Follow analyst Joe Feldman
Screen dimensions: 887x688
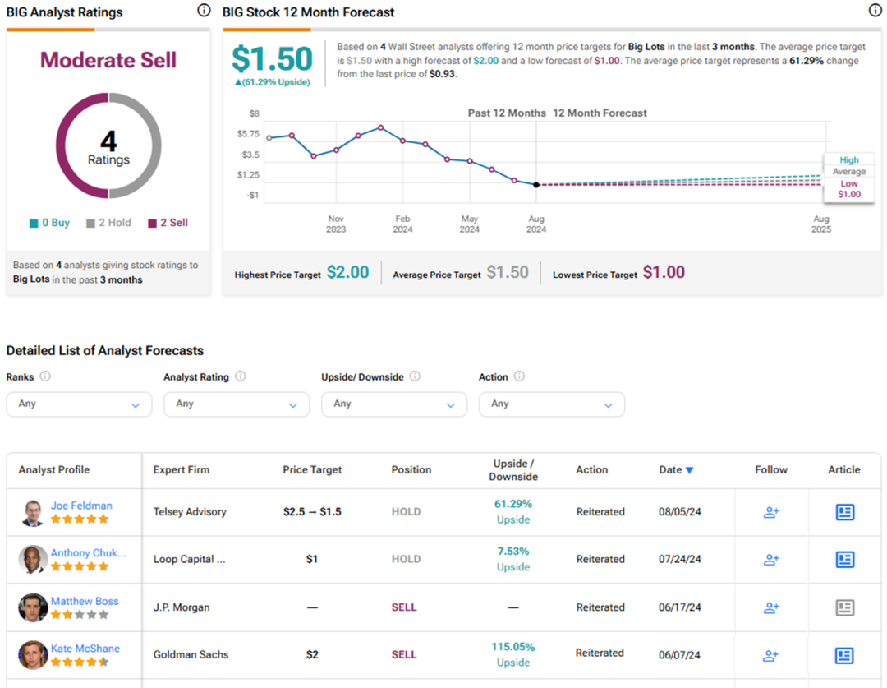coord(771,512)
